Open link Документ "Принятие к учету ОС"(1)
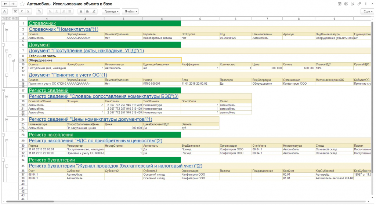The width and height of the screenshot is (376, 205). point(68,75)
